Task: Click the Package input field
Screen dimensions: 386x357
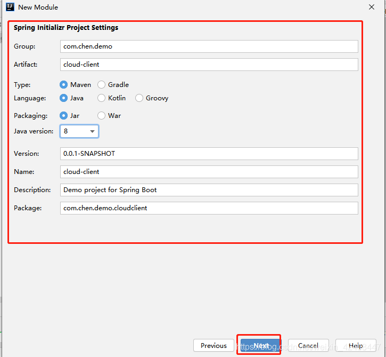Action: tap(209, 208)
